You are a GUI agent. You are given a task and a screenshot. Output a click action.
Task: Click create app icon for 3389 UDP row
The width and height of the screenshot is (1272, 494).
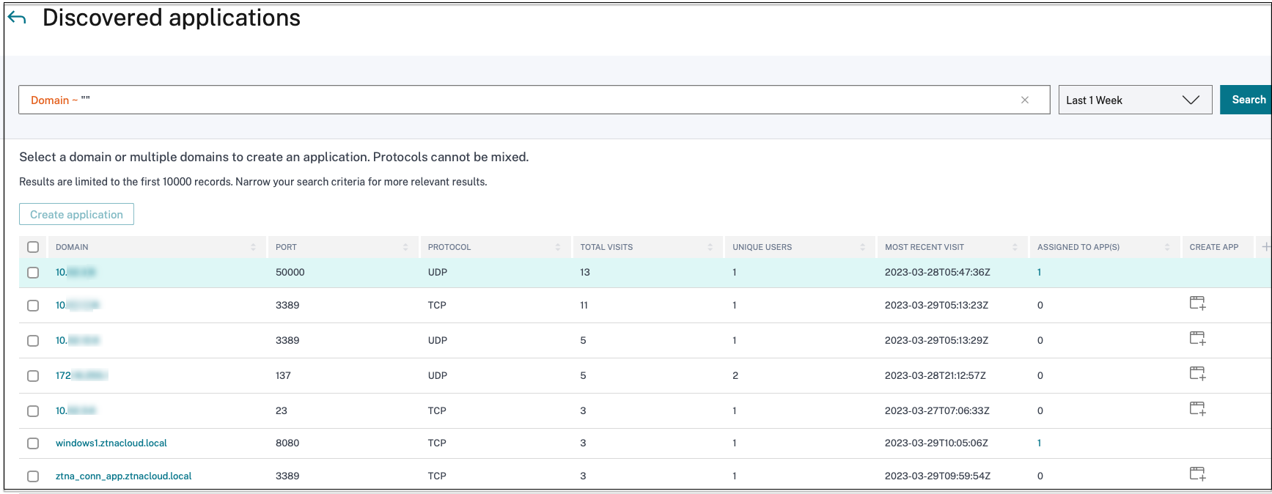pos(1197,339)
